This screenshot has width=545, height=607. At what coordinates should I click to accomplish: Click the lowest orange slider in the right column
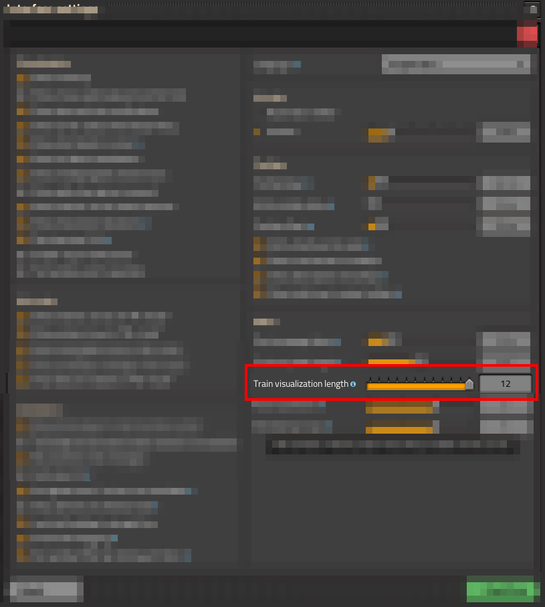pyautogui.click(x=403, y=427)
